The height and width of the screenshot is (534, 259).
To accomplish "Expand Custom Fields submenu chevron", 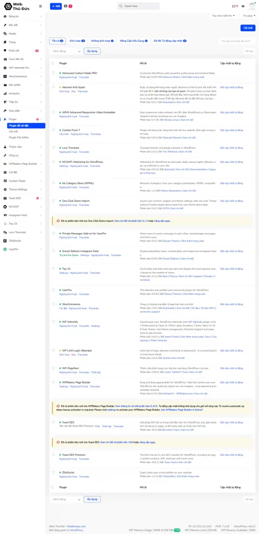I will tap(41, 181).
